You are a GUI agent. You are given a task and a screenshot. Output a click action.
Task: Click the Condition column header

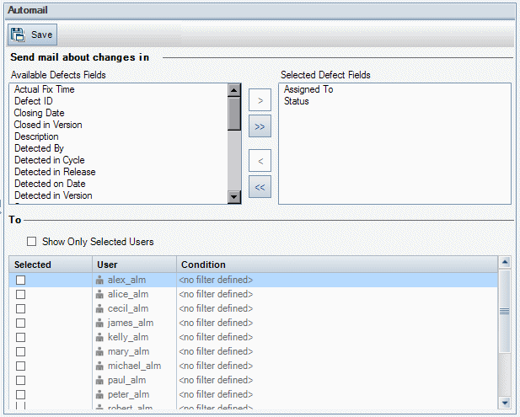tap(203, 265)
